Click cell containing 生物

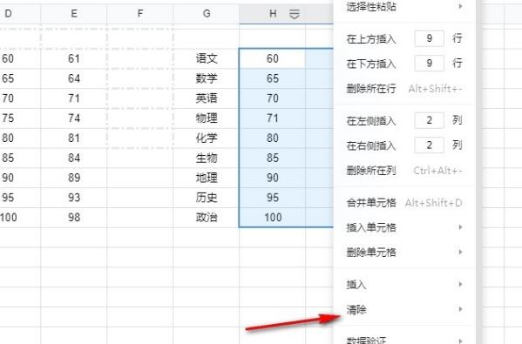click(207, 158)
